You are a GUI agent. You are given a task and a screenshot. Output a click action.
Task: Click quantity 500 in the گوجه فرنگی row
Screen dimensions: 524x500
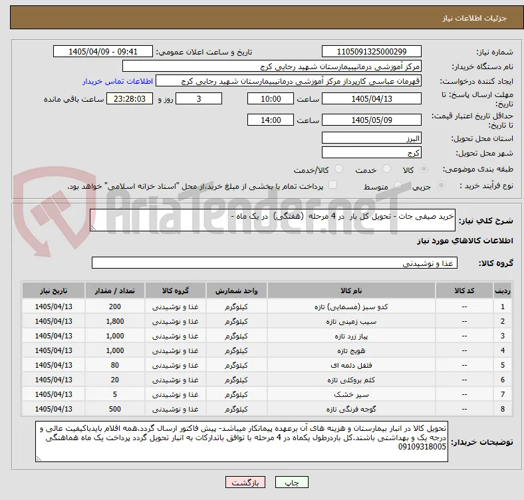tap(115, 409)
